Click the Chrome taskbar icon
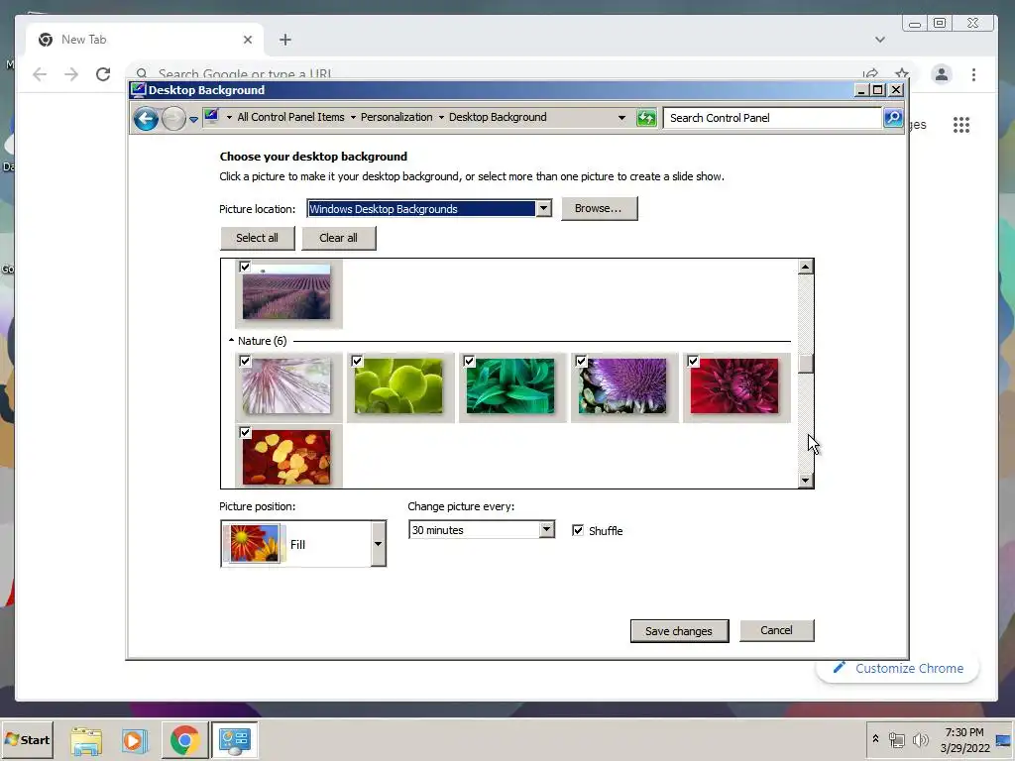Image resolution: width=1015 pixels, height=761 pixels. (x=184, y=740)
